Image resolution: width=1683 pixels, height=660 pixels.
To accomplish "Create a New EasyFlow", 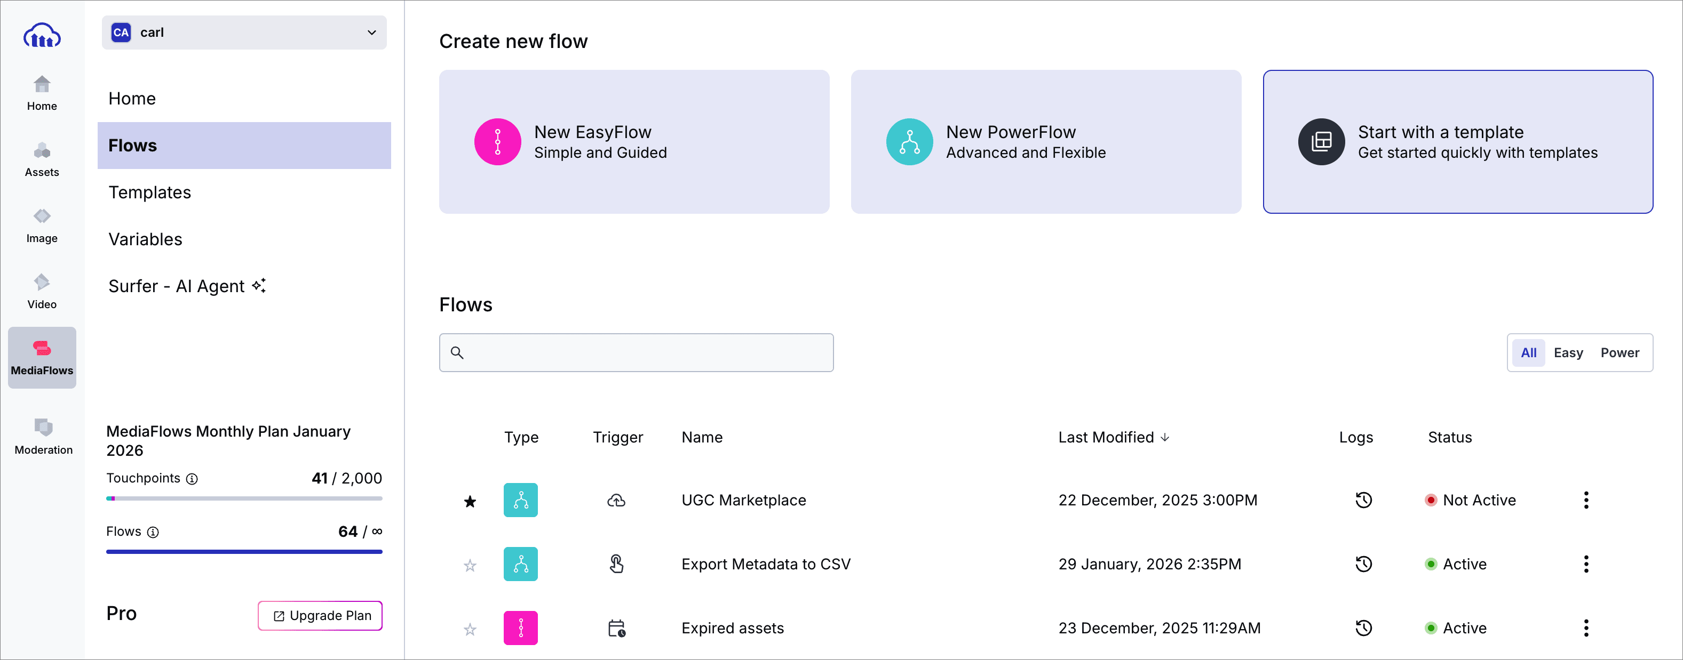I will 634,142.
